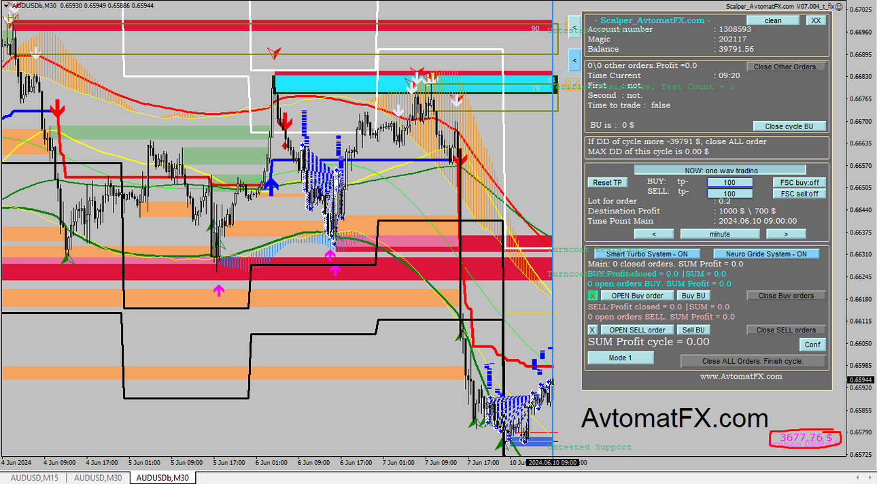Click the Reset TP button
Screen dimensions: 877x484
pos(608,182)
